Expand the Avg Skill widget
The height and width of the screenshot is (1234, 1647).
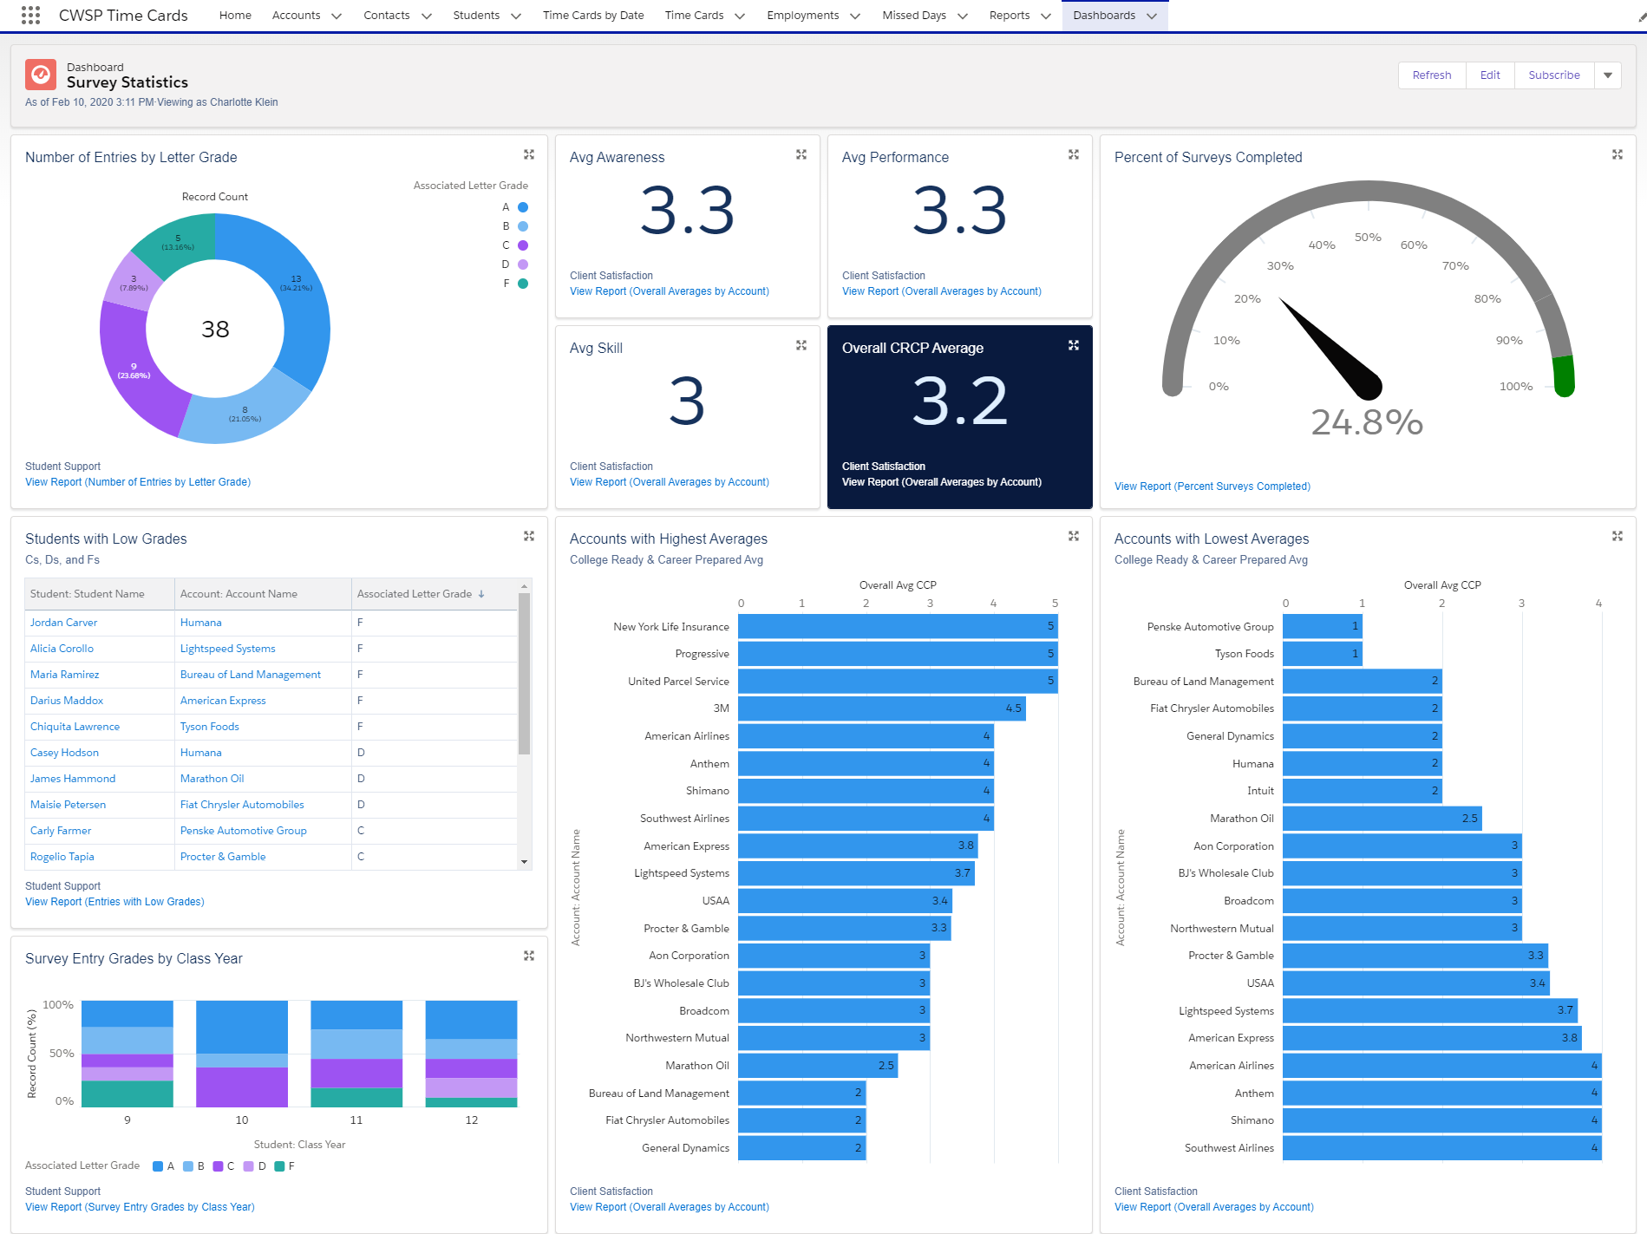tap(801, 345)
